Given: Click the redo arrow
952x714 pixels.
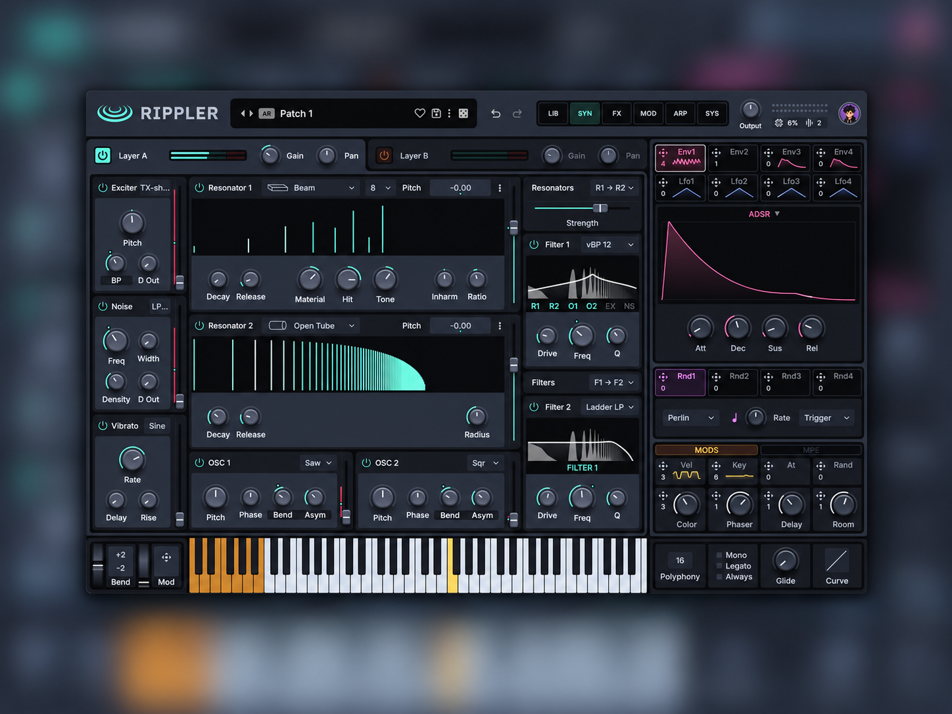Looking at the screenshot, I should pyautogui.click(x=517, y=113).
